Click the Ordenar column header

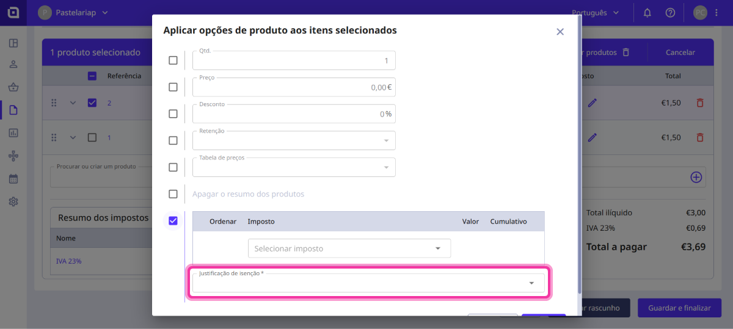223,222
